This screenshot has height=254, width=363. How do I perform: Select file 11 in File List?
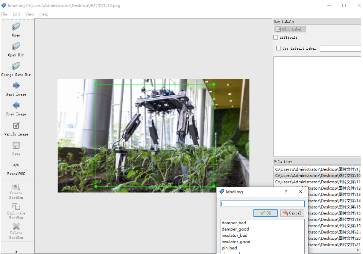[x=317, y=182]
